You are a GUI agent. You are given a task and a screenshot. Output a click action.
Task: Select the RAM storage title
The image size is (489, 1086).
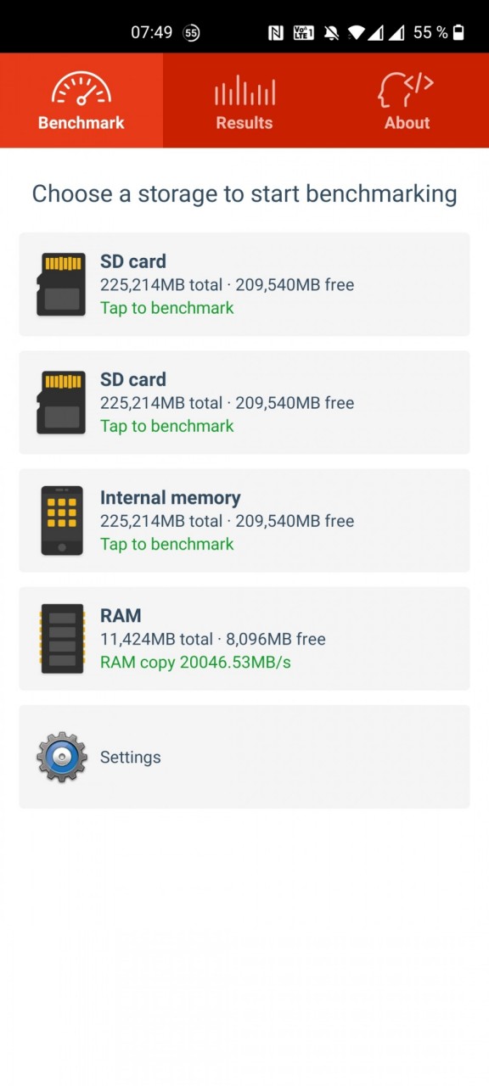coord(121,616)
